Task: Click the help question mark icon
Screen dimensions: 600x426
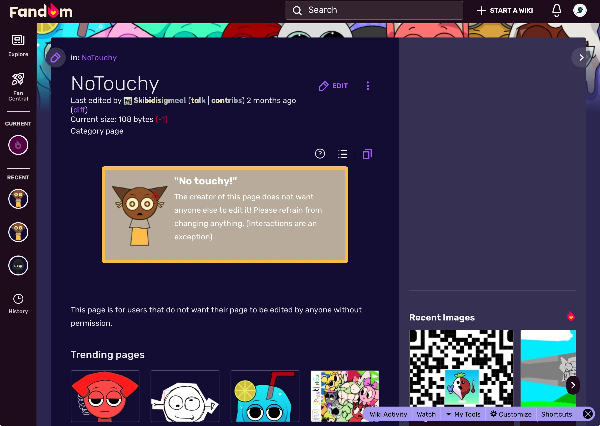Action: (x=320, y=154)
